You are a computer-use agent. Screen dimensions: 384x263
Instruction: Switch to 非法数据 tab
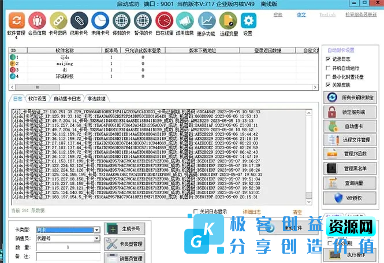[x=96, y=98]
